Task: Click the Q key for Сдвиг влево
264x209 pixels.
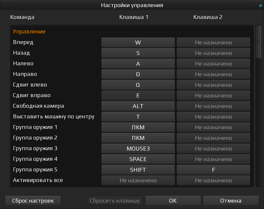Action: tap(138, 85)
